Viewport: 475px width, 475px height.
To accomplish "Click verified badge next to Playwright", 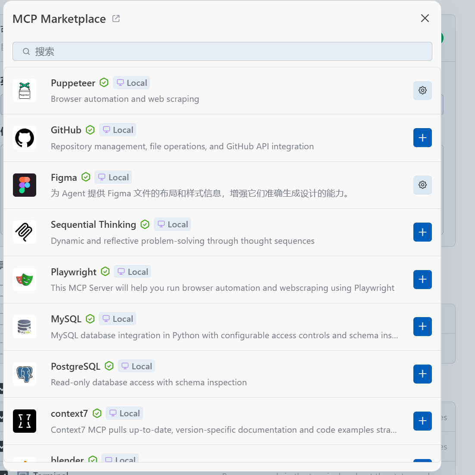I will point(105,272).
